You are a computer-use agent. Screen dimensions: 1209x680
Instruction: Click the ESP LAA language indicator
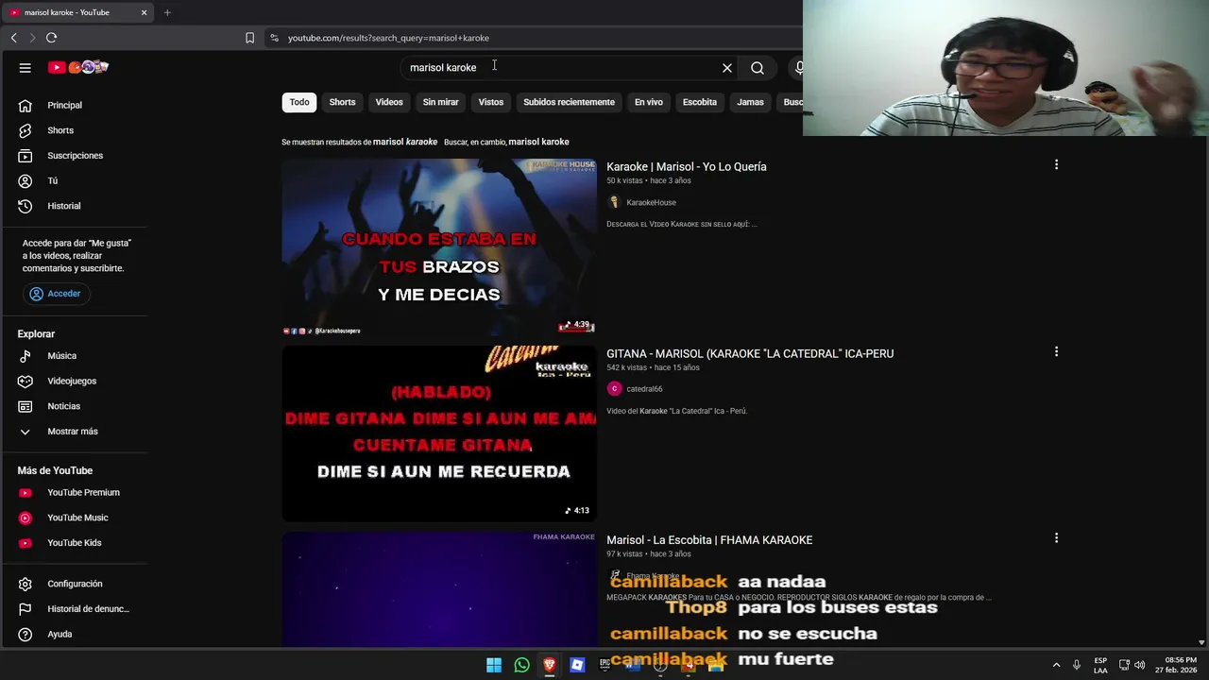pos(1100,665)
